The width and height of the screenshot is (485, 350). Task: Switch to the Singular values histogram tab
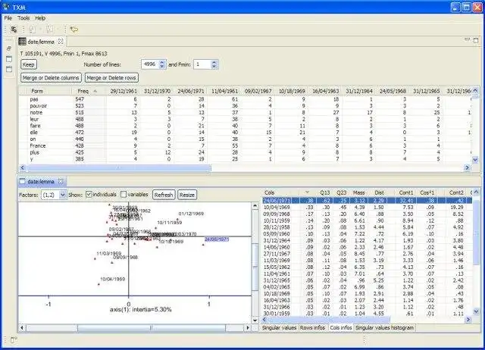(x=385, y=327)
